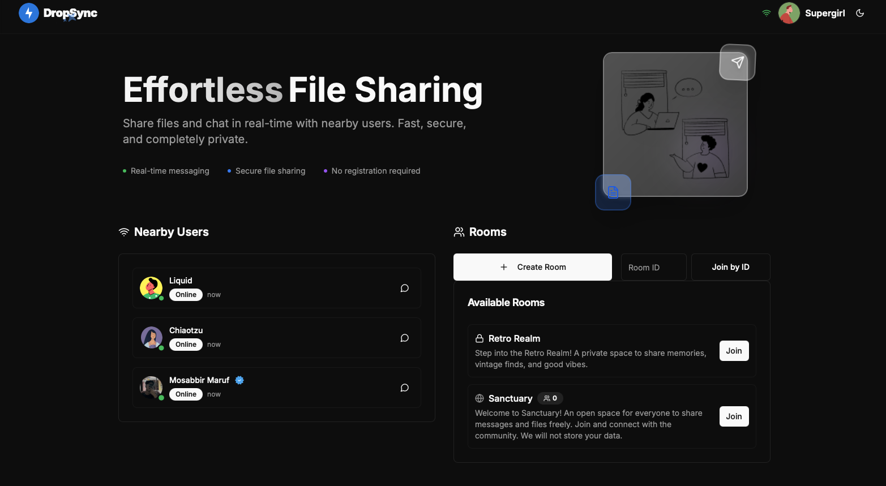Open chat with Mosabbir Maruf
The height and width of the screenshot is (486, 886).
click(404, 388)
